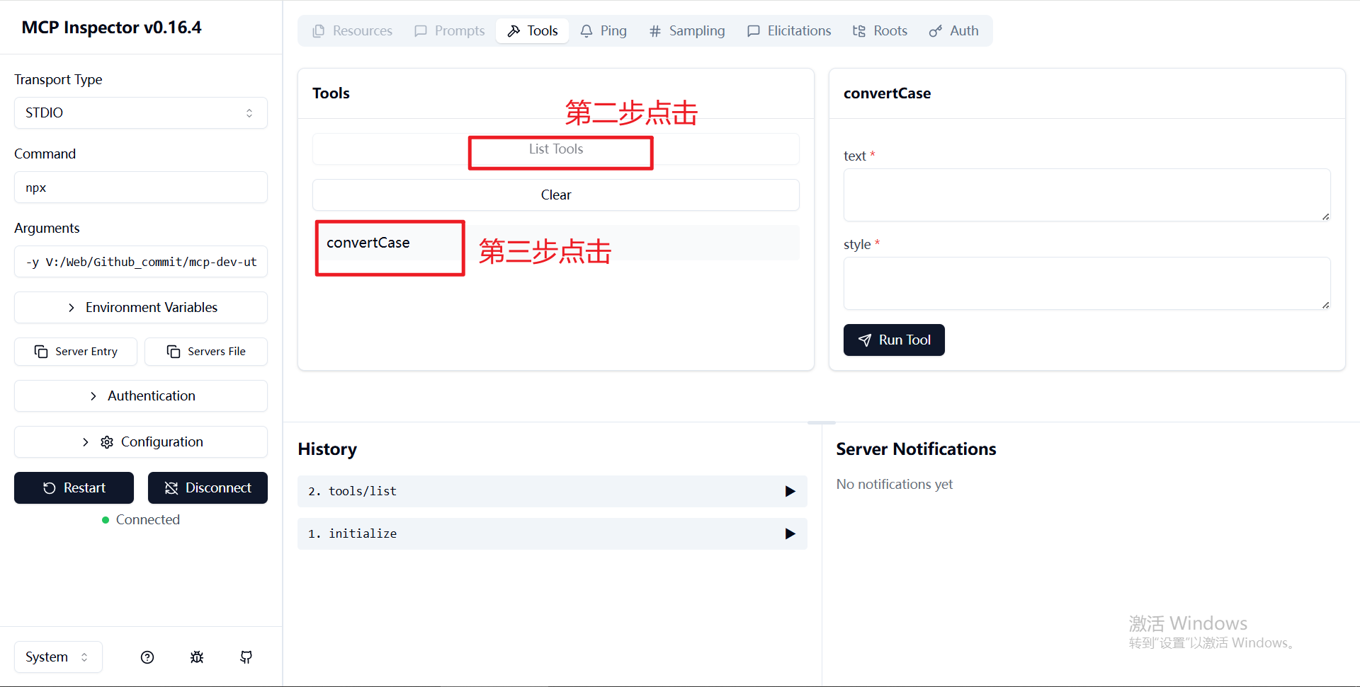
Task: Click into the text parameter textarea
Action: pos(1087,195)
